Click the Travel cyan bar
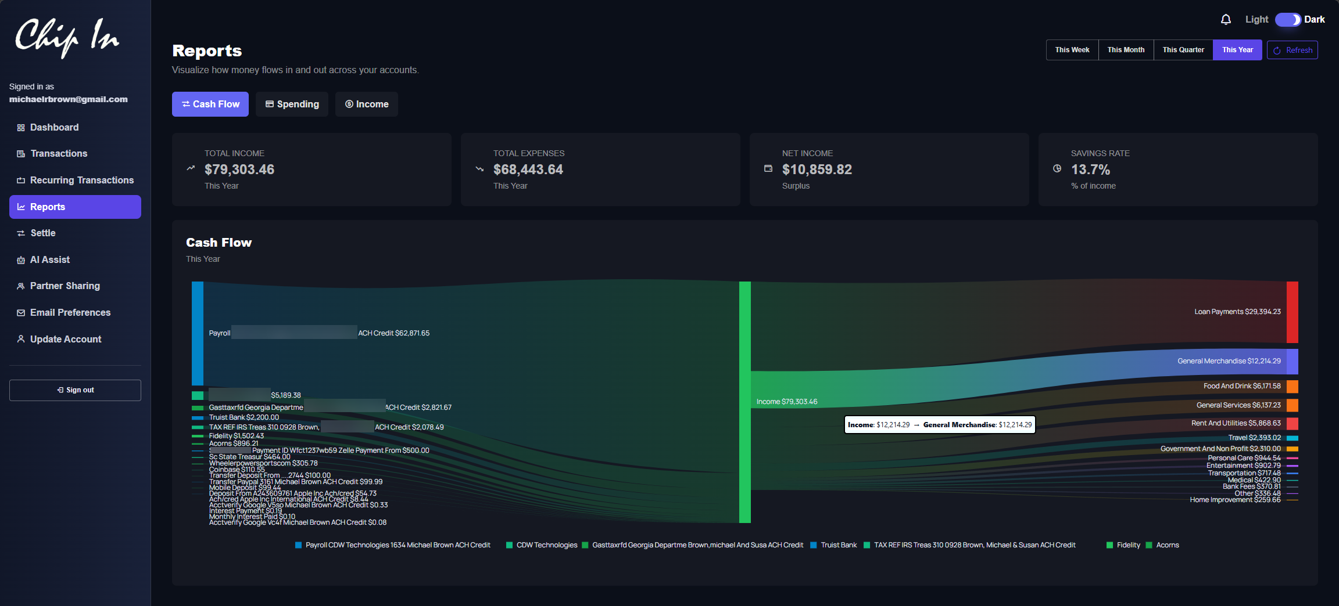The width and height of the screenshot is (1339, 606). pos(1292,438)
